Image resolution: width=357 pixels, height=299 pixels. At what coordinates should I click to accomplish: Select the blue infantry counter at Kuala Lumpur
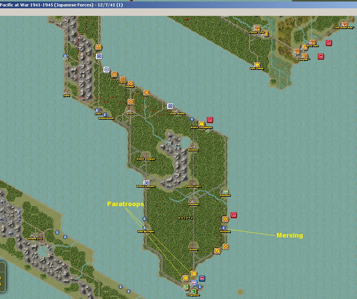[146, 183]
